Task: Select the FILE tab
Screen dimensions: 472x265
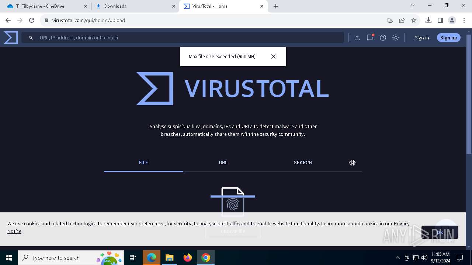Action: click(x=143, y=163)
